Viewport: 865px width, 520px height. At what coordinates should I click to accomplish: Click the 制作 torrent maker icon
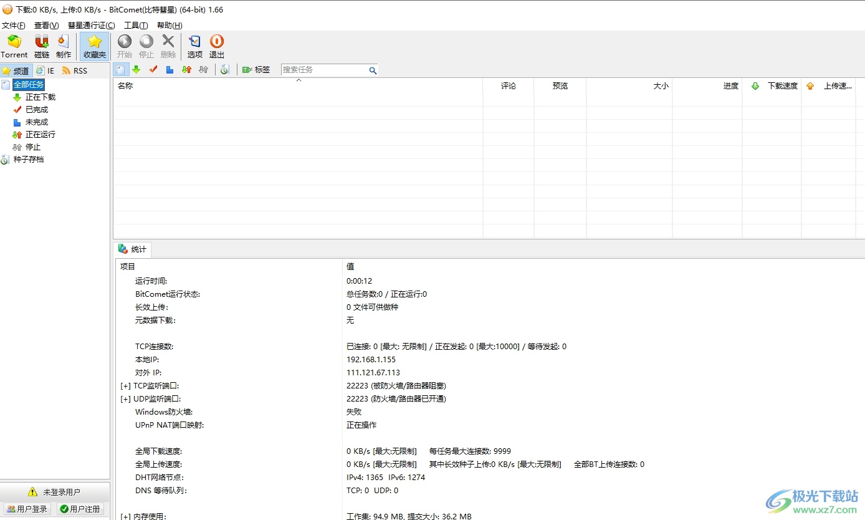click(x=64, y=47)
